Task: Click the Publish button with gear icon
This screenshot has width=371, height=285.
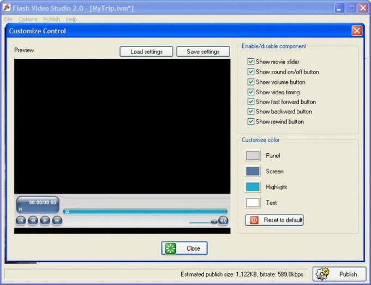Action: (x=339, y=274)
